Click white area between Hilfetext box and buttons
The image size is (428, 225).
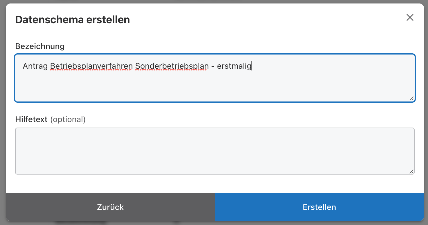click(215, 184)
